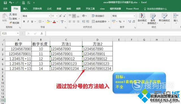This screenshot has height=104, width=181.
Task: Click the accounting number format currency icon
Action: 114,21
